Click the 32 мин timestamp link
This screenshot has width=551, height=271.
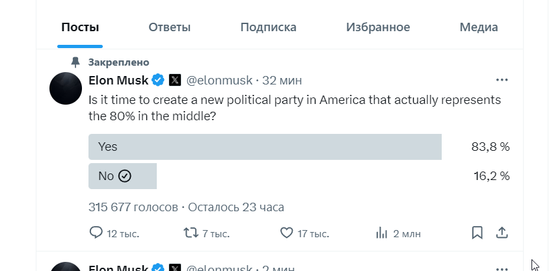(x=282, y=81)
